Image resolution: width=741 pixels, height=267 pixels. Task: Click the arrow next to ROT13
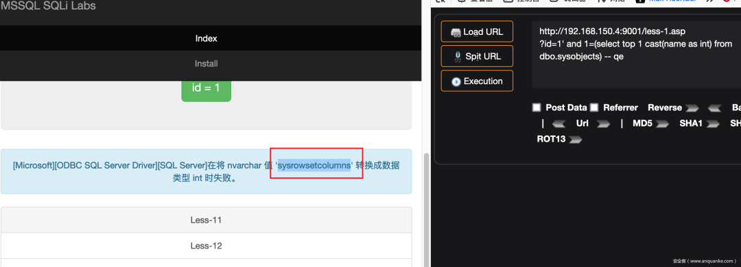click(x=576, y=140)
